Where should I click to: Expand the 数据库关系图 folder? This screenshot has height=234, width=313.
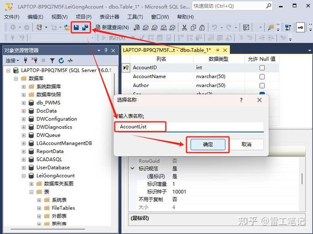pyautogui.click(x=31, y=184)
